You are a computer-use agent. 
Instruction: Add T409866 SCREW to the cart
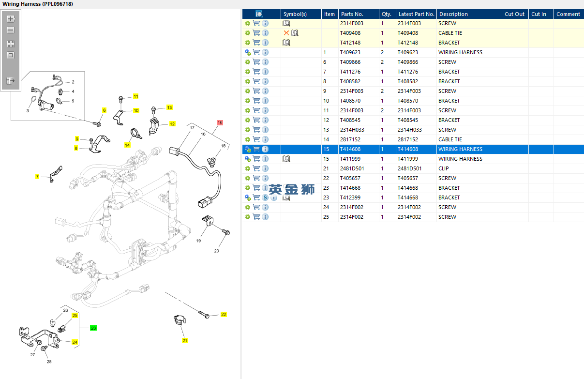click(256, 62)
